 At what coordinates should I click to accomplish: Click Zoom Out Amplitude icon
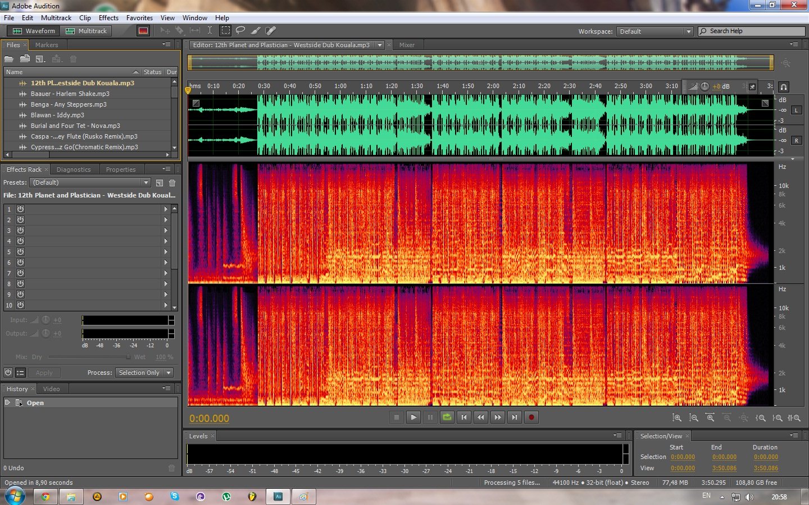694,418
